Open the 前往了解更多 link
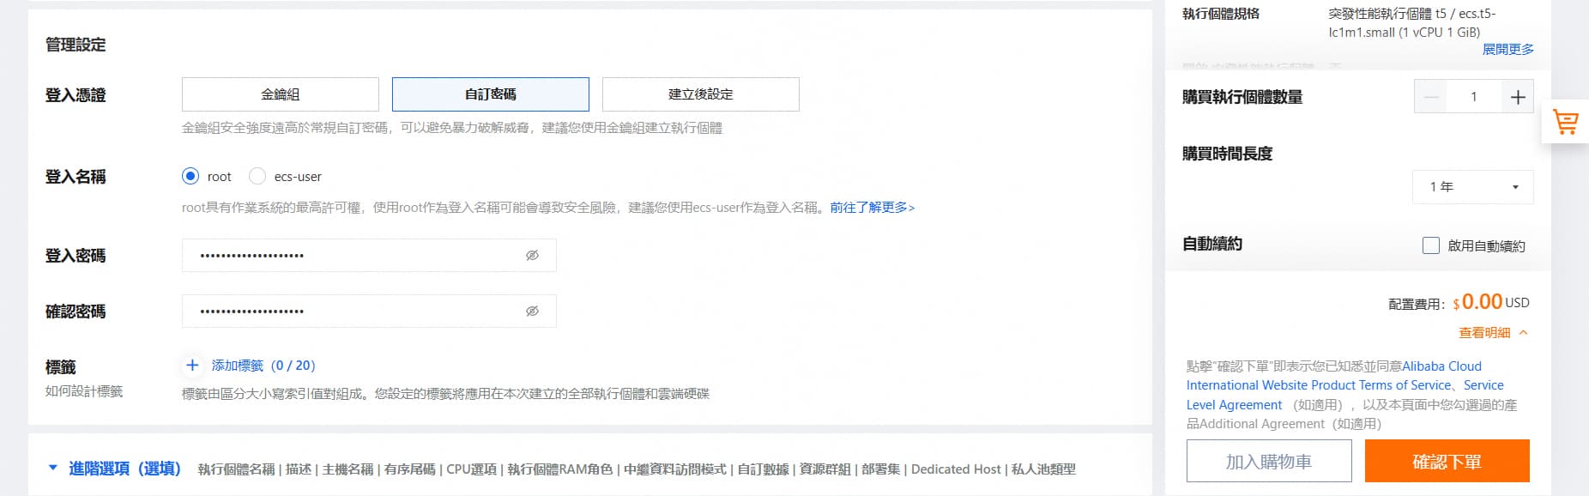Viewport: 1589px width, 496px height. click(872, 208)
